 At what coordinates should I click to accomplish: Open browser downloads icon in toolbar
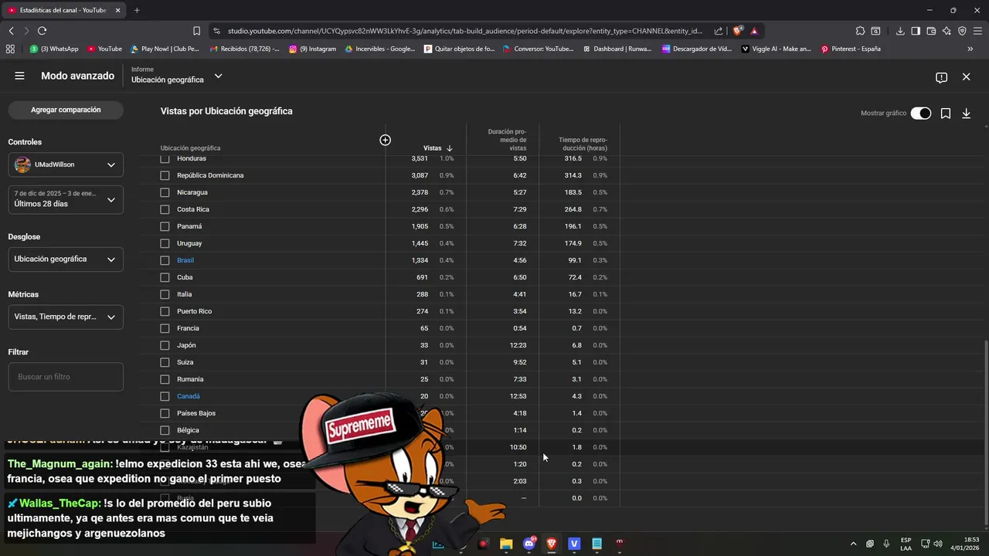[900, 31]
